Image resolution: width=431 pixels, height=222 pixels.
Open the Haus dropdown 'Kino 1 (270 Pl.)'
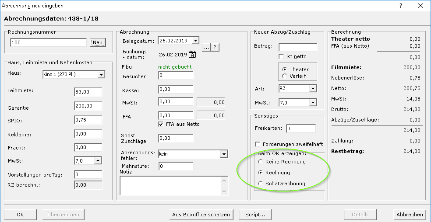tap(101, 75)
